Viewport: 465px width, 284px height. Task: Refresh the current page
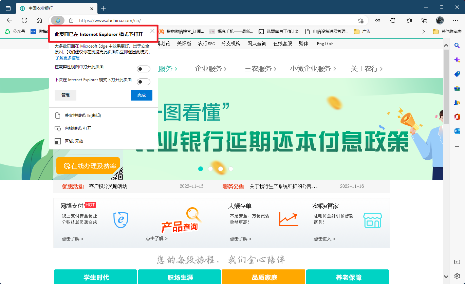point(24,20)
